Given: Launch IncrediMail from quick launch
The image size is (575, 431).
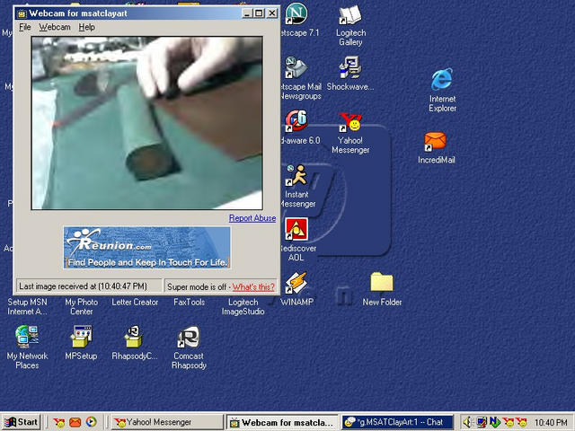Looking at the screenshot, I should [75, 423].
